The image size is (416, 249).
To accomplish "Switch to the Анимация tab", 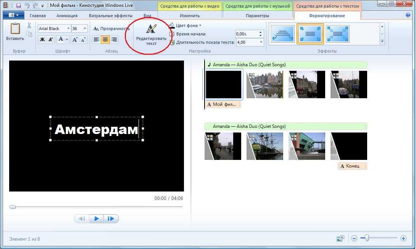I will [67, 16].
